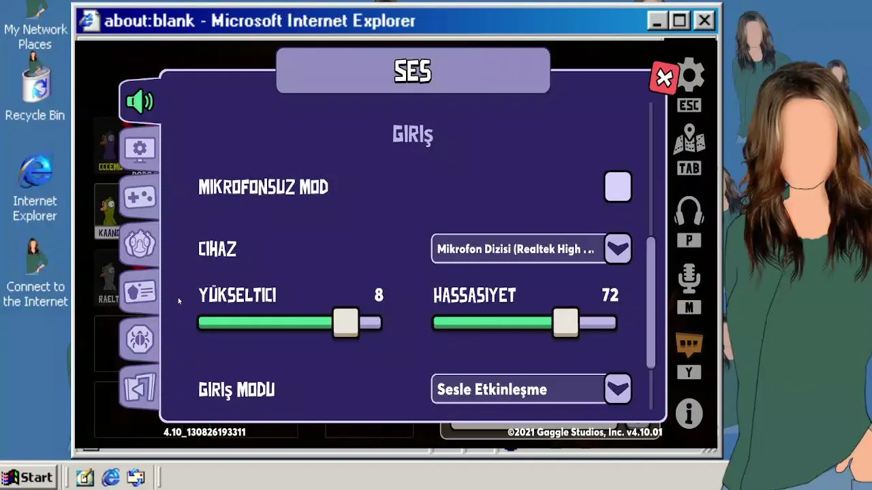This screenshot has height=490, width=872.
Task: Open the goose face settings tab
Action: (x=140, y=244)
